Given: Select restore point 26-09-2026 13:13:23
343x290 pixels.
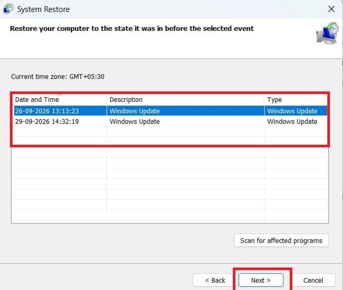Looking at the screenshot, I should click(170, 111).
